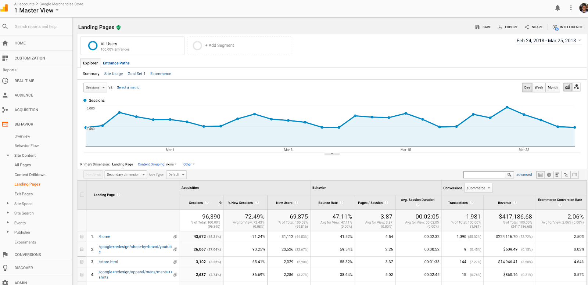Image resolution: width=588 pixels, height=285 pixels.
Task: Open /home page in new window icon
Action: tap(175, 237)
